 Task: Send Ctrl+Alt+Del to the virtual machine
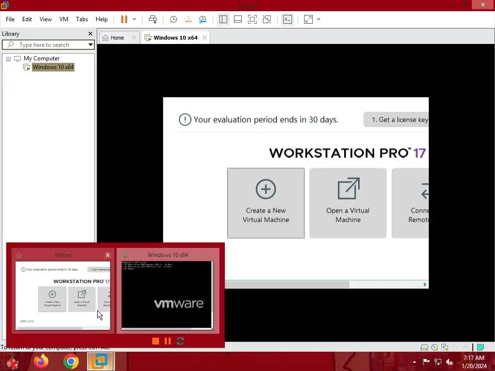click(153, 19)
